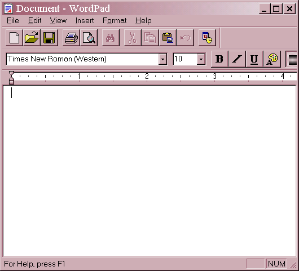Open the Format menu
299x271 pixels.
(x=115, y=21)
